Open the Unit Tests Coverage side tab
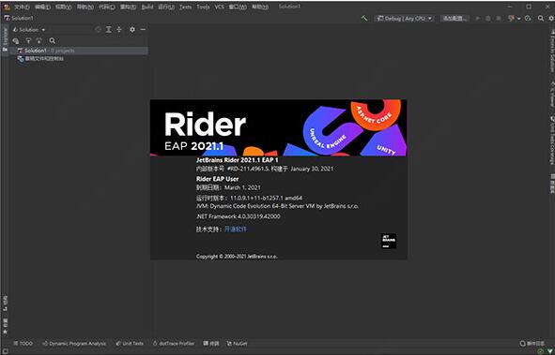The height and width of the screenshot is (355, 555). click(552, 140)
